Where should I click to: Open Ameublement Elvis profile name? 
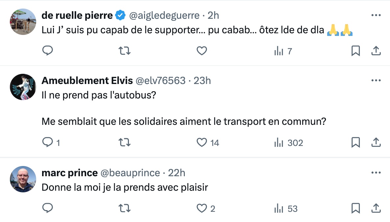[x=87, y=80]
